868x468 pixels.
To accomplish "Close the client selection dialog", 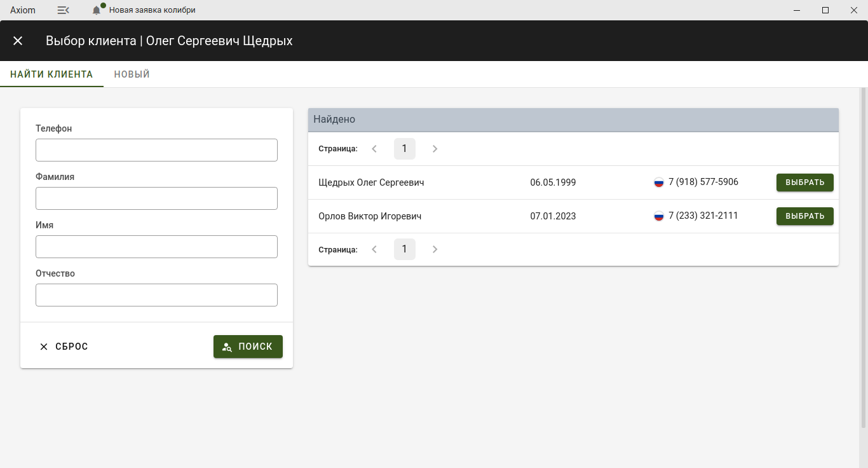I will (18, 41).
